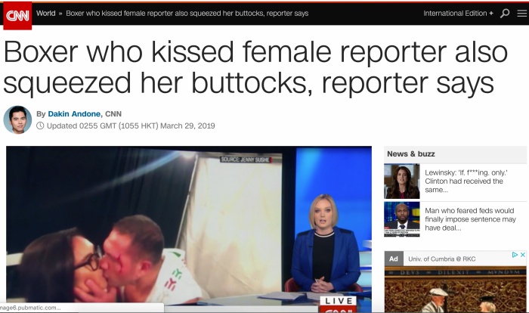Click the CNN logo
Image resolution: width=529 pixels, height=313 pixels.
point(17,16)
